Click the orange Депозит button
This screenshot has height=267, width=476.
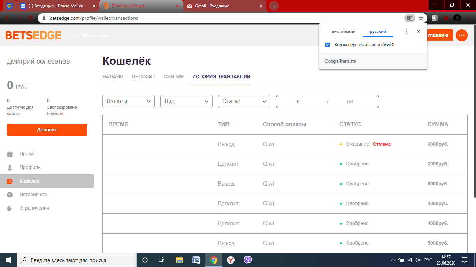tap(47, 130)
